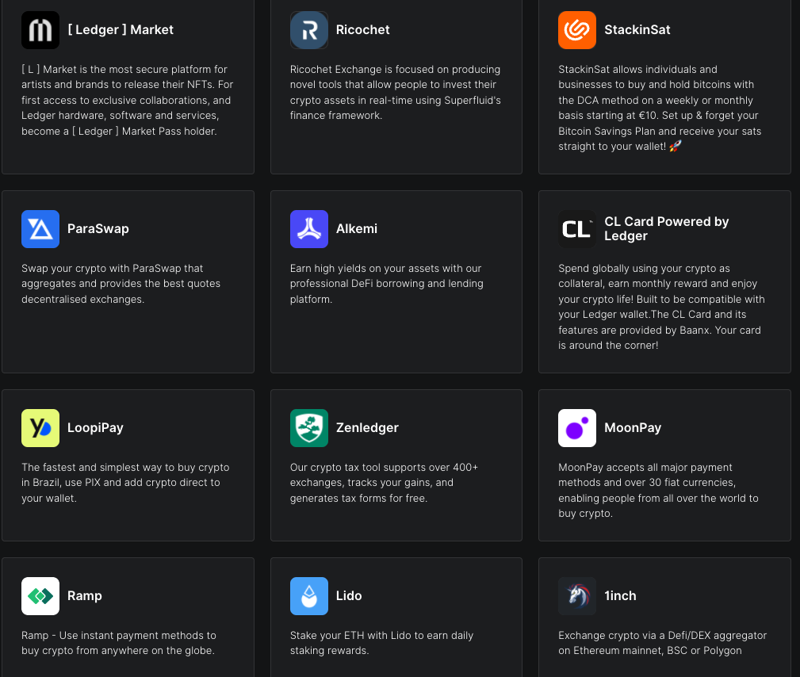
Task: Open the ParaSwap title link
Action: [98, 228]
